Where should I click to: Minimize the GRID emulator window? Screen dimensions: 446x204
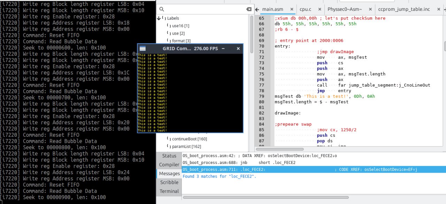[x=223, y=49]
